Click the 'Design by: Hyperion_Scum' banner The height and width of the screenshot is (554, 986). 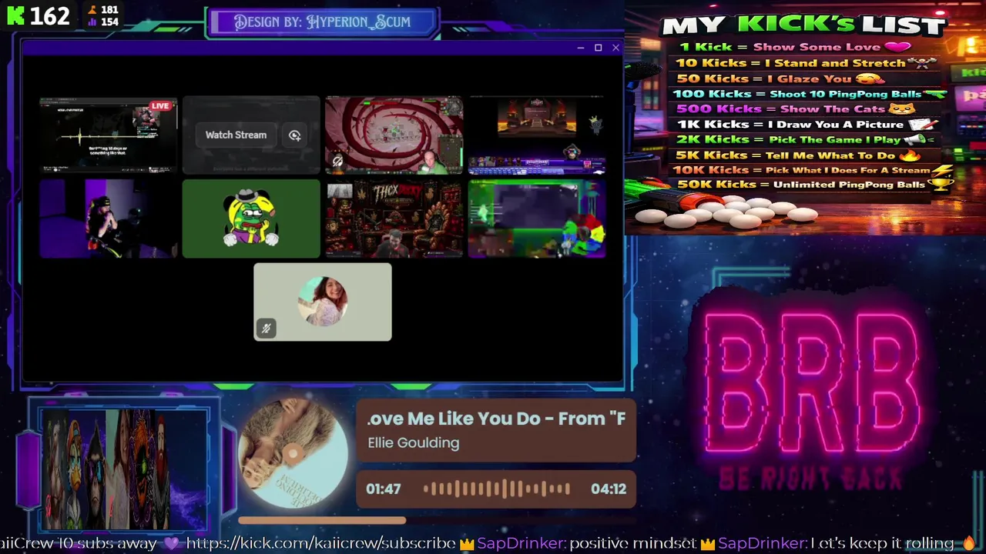[323, 22]
